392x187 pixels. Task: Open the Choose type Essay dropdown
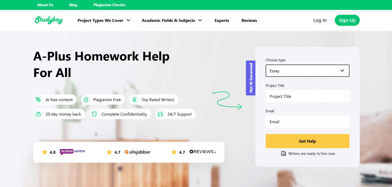click(x=307, y=71)
